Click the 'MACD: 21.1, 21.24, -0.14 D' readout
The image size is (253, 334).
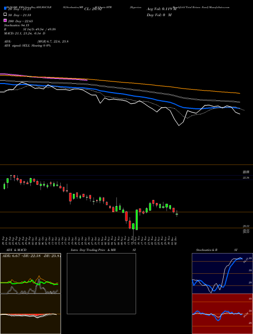24,33
